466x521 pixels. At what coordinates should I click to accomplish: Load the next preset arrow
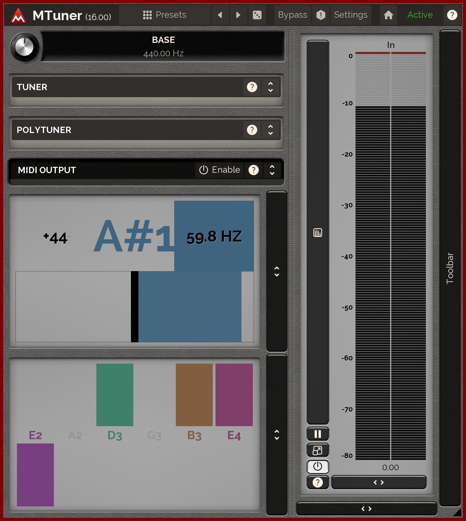click(x=238, y=15)
